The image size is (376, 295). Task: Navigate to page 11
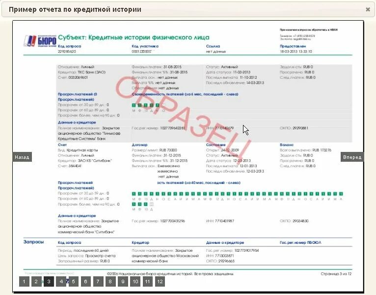tap(147, 282)
